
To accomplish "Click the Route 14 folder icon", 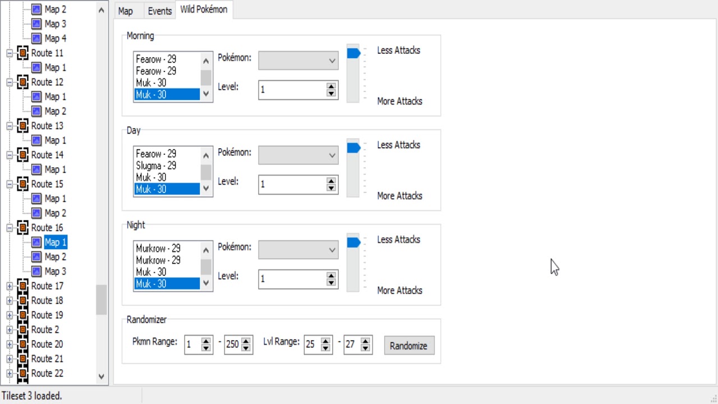I will [23, 155].
